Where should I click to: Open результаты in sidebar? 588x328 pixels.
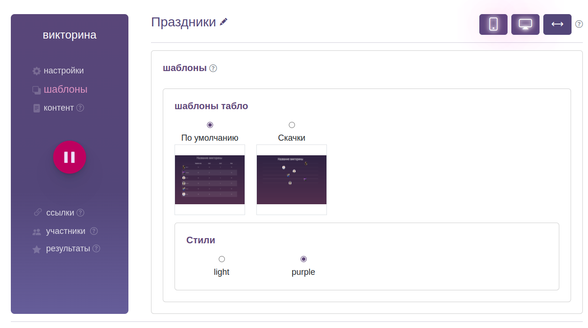click(68, 248)
